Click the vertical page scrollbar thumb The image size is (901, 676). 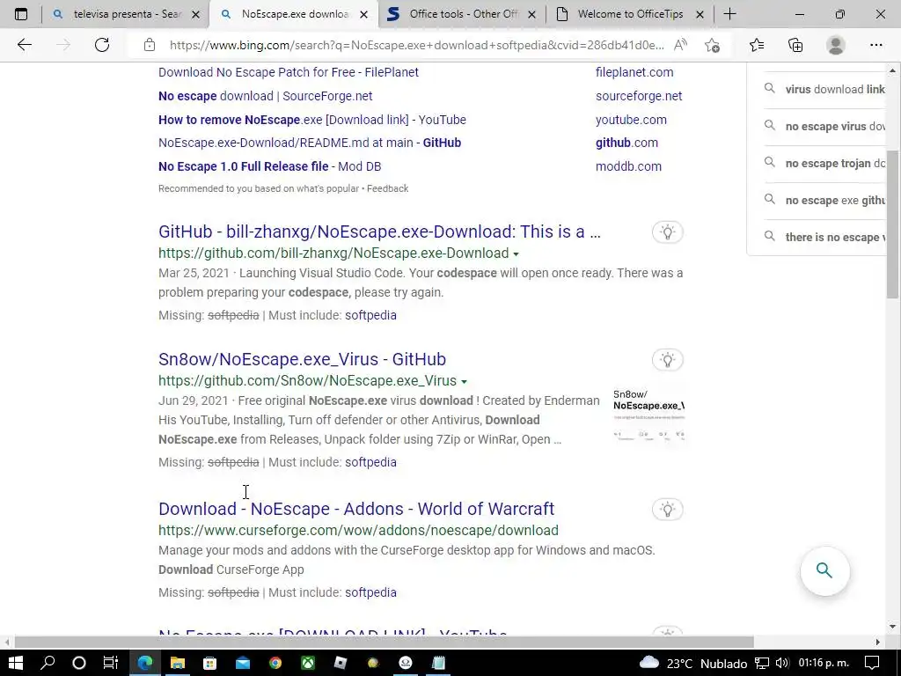[x=892, y=224]
